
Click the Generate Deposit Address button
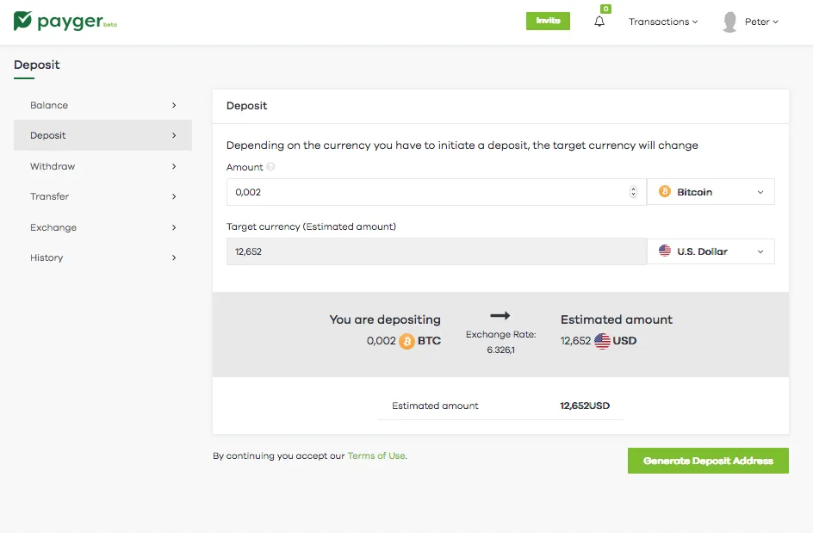pyautogui.click(x=708, y=461)
